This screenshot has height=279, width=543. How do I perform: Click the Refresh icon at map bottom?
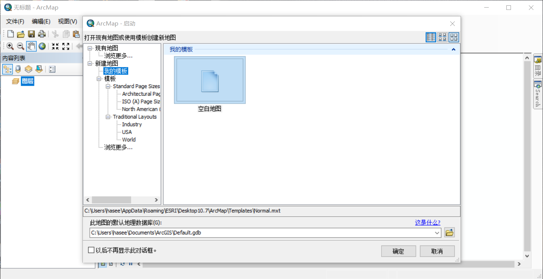(x=123, y=264)
